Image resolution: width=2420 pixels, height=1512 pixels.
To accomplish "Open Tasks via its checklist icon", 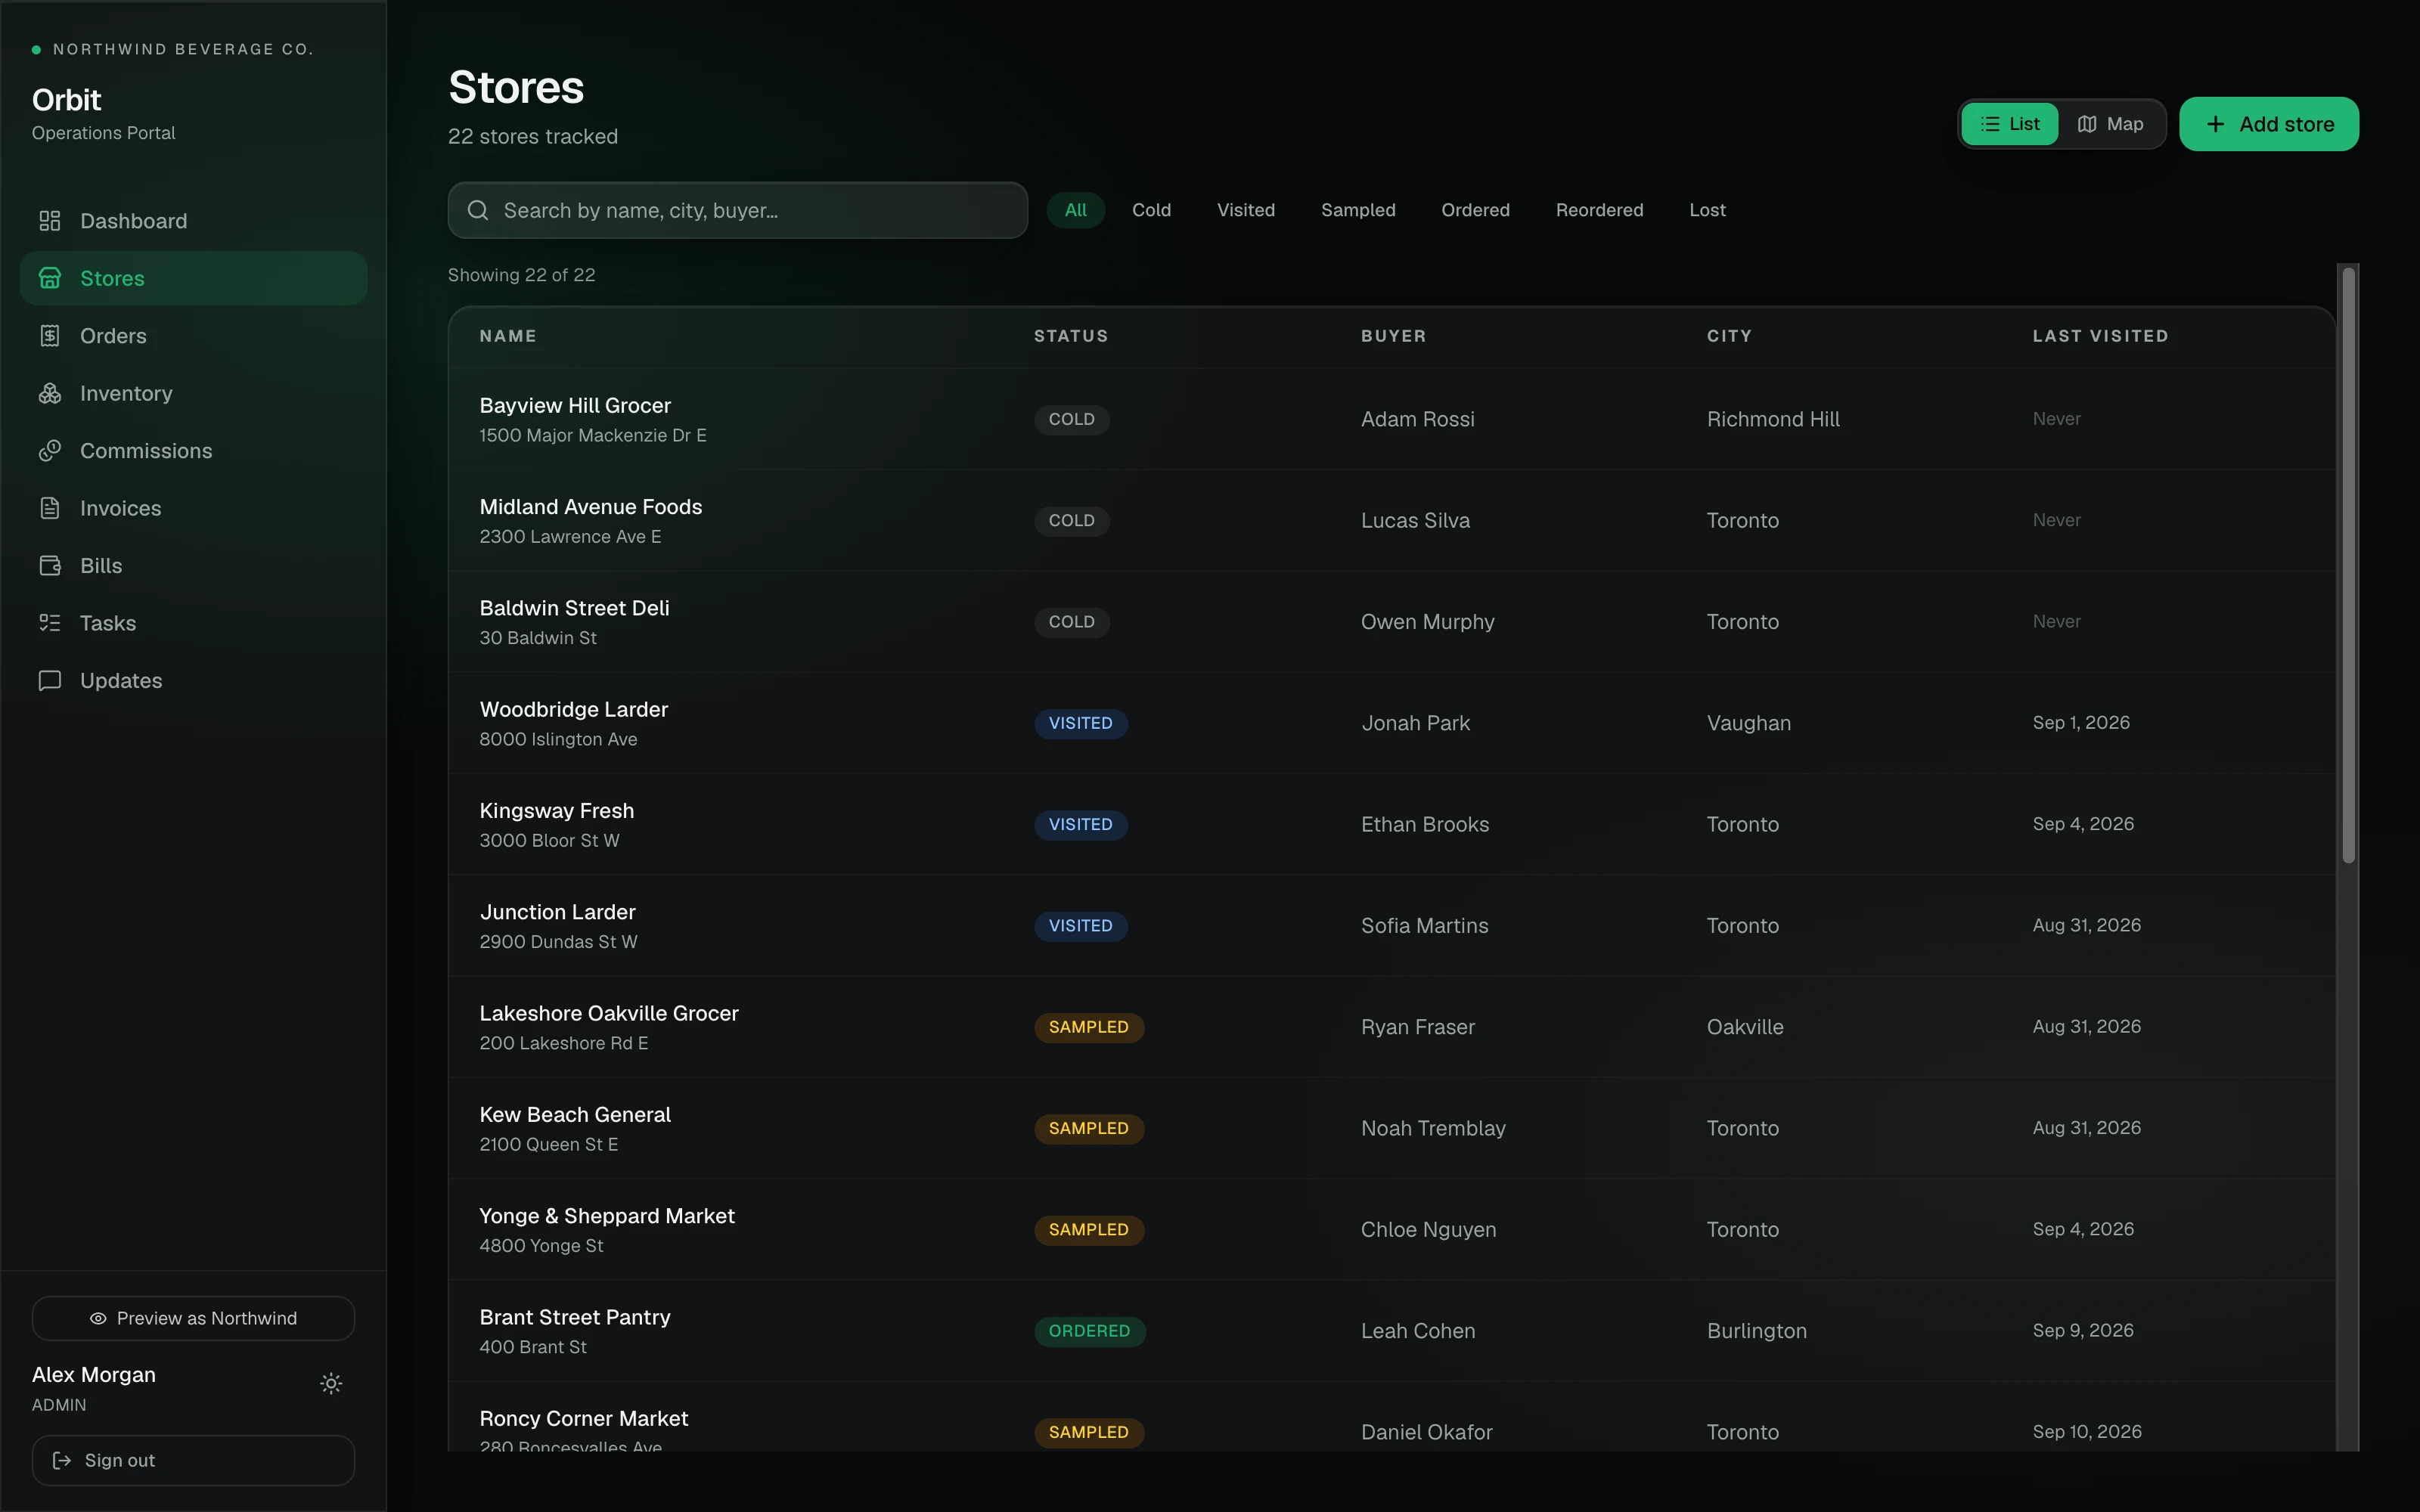I will (x=49, y=623).
